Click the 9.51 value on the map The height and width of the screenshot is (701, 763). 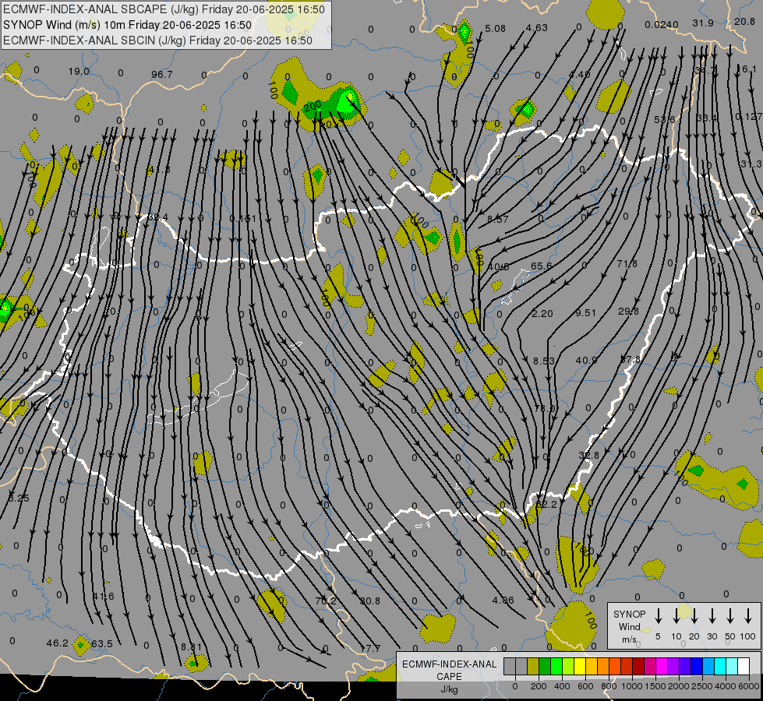click(x=585, y=313)
